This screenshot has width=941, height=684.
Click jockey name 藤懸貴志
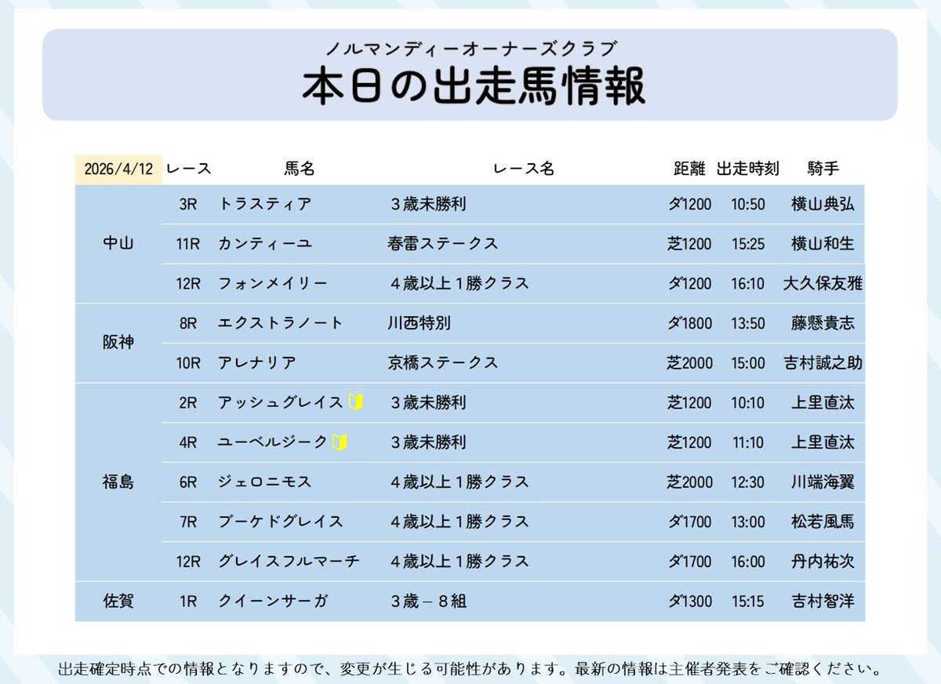click(823, 323)
